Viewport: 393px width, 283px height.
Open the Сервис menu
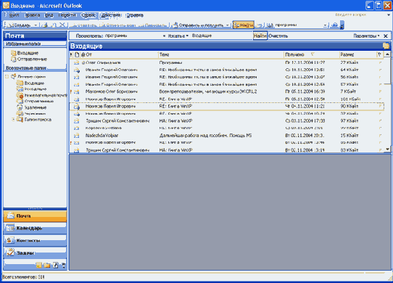tap(88, 15)
